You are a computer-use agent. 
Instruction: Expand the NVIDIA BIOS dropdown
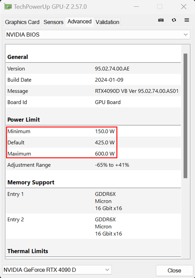coord(97,35)
